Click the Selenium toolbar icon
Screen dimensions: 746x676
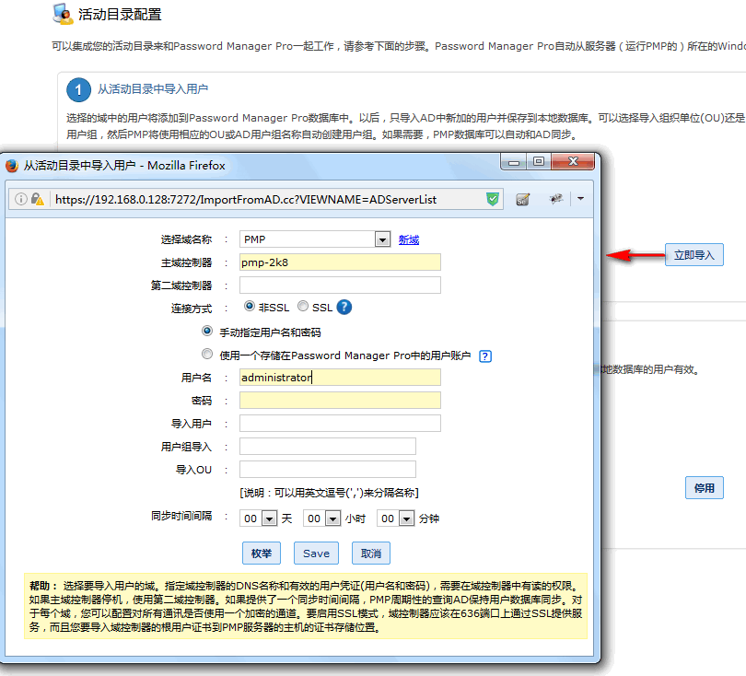point(522,199)
